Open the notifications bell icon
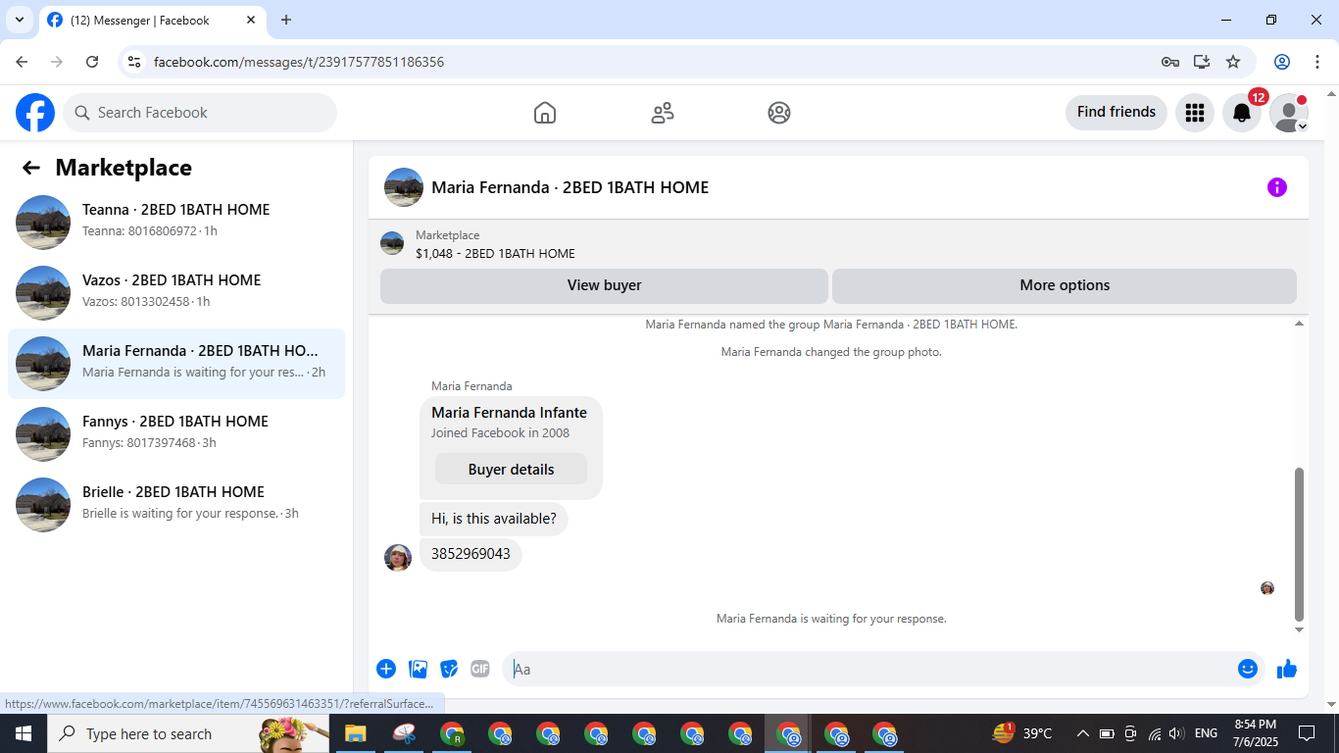This screenshot has height=753, width=1339. click(1242, 113)
